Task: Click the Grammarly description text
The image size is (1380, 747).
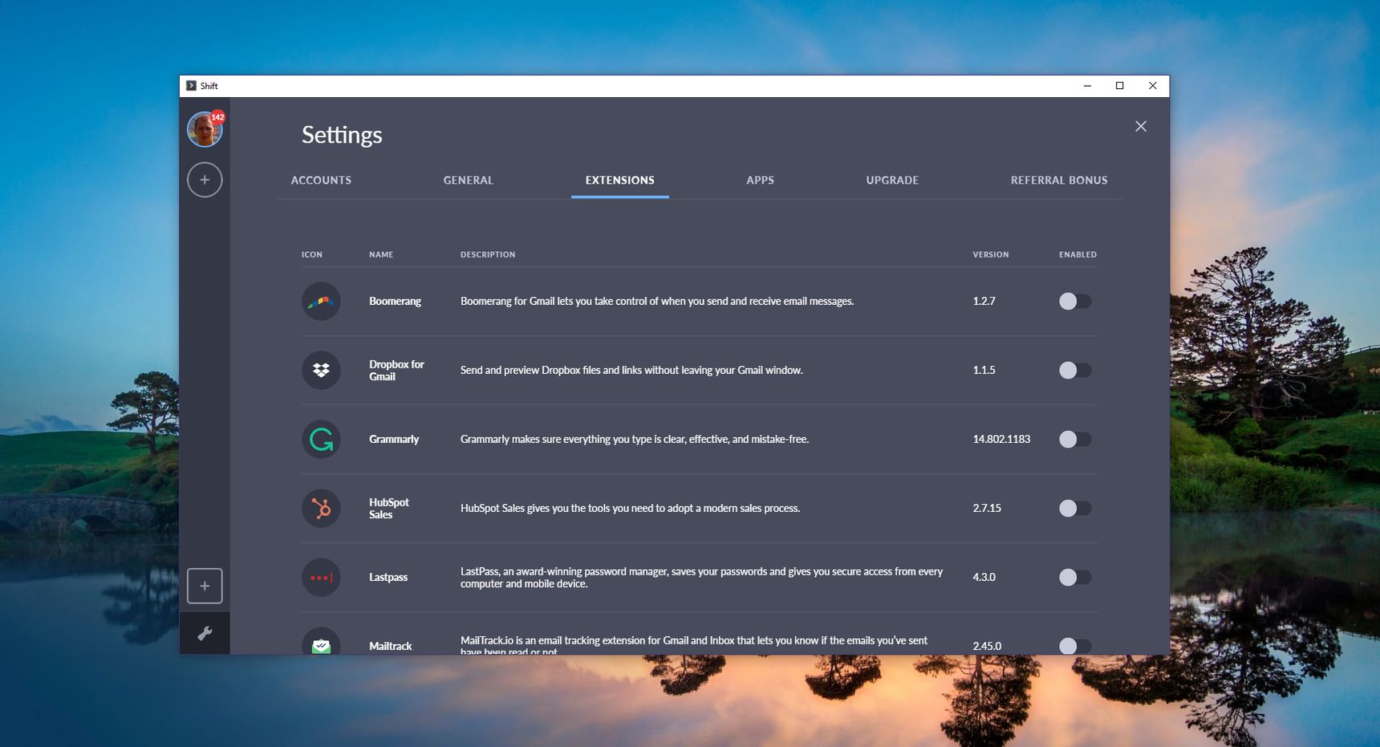Action: [x=635, y=440]
